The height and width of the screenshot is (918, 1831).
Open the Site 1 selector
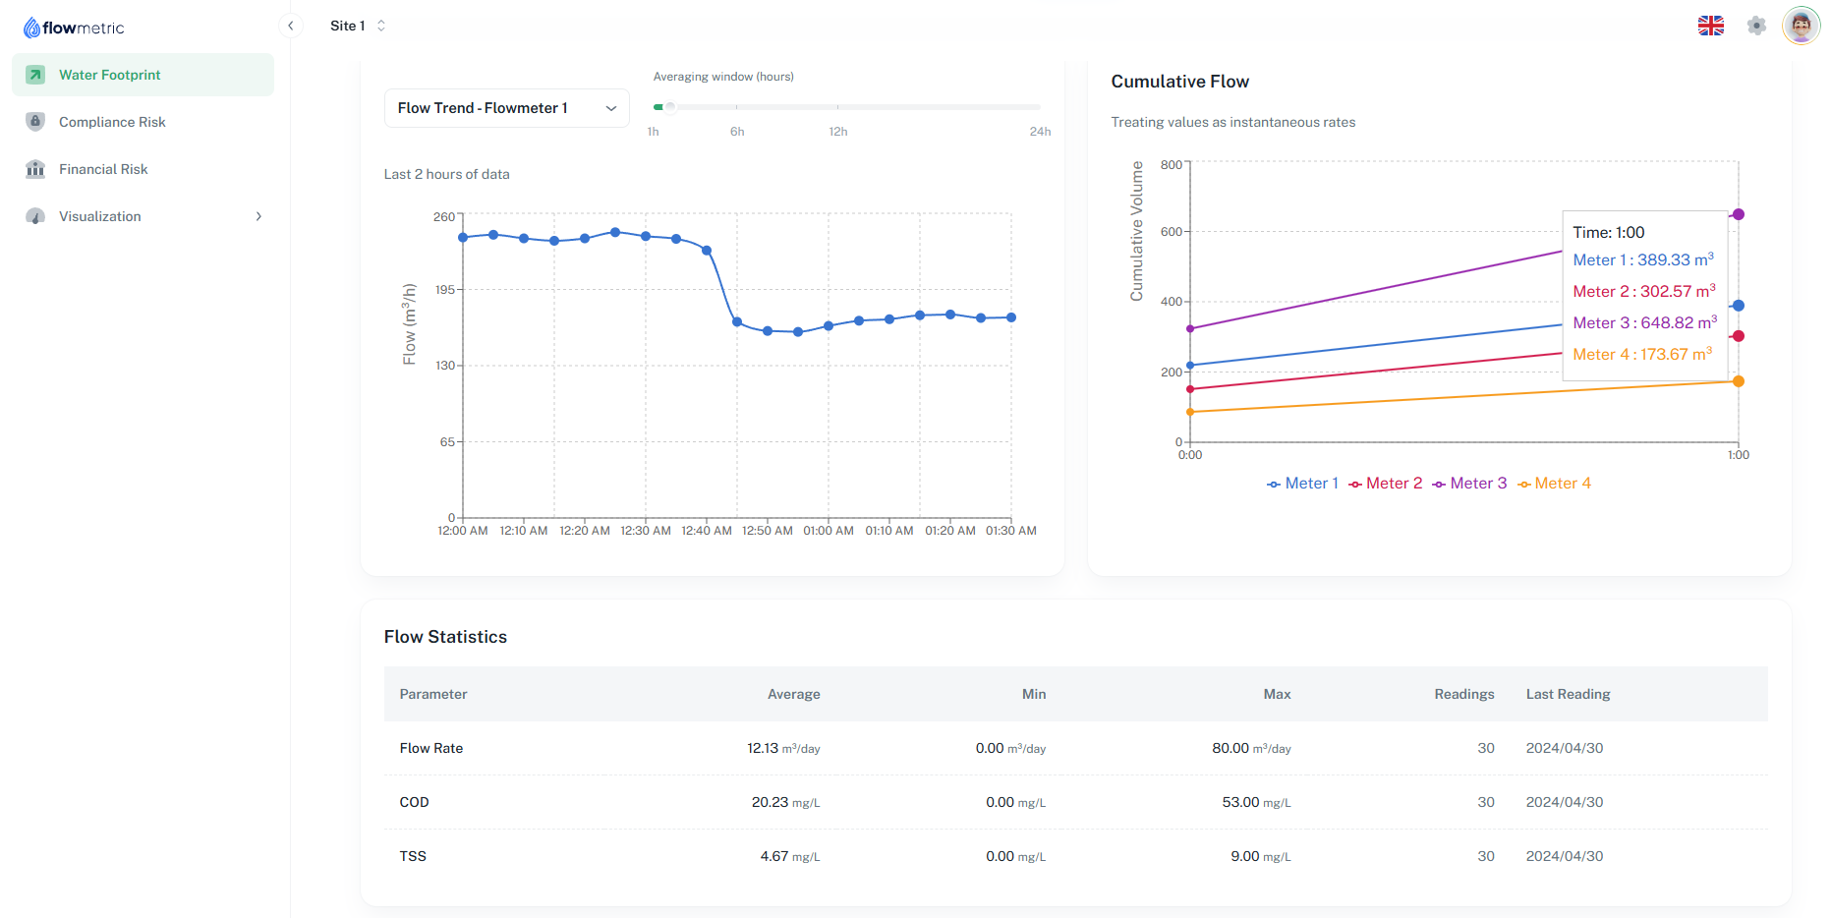[358, 27]
